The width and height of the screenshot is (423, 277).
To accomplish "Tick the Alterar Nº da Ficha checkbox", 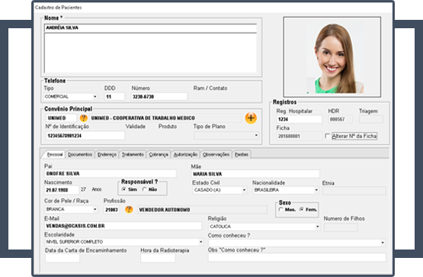I will point(327,136).
